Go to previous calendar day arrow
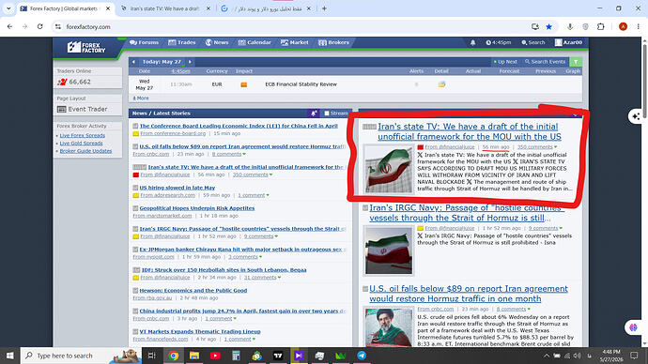Viewport: 648px width, 364px height. (x=133, y=62)
